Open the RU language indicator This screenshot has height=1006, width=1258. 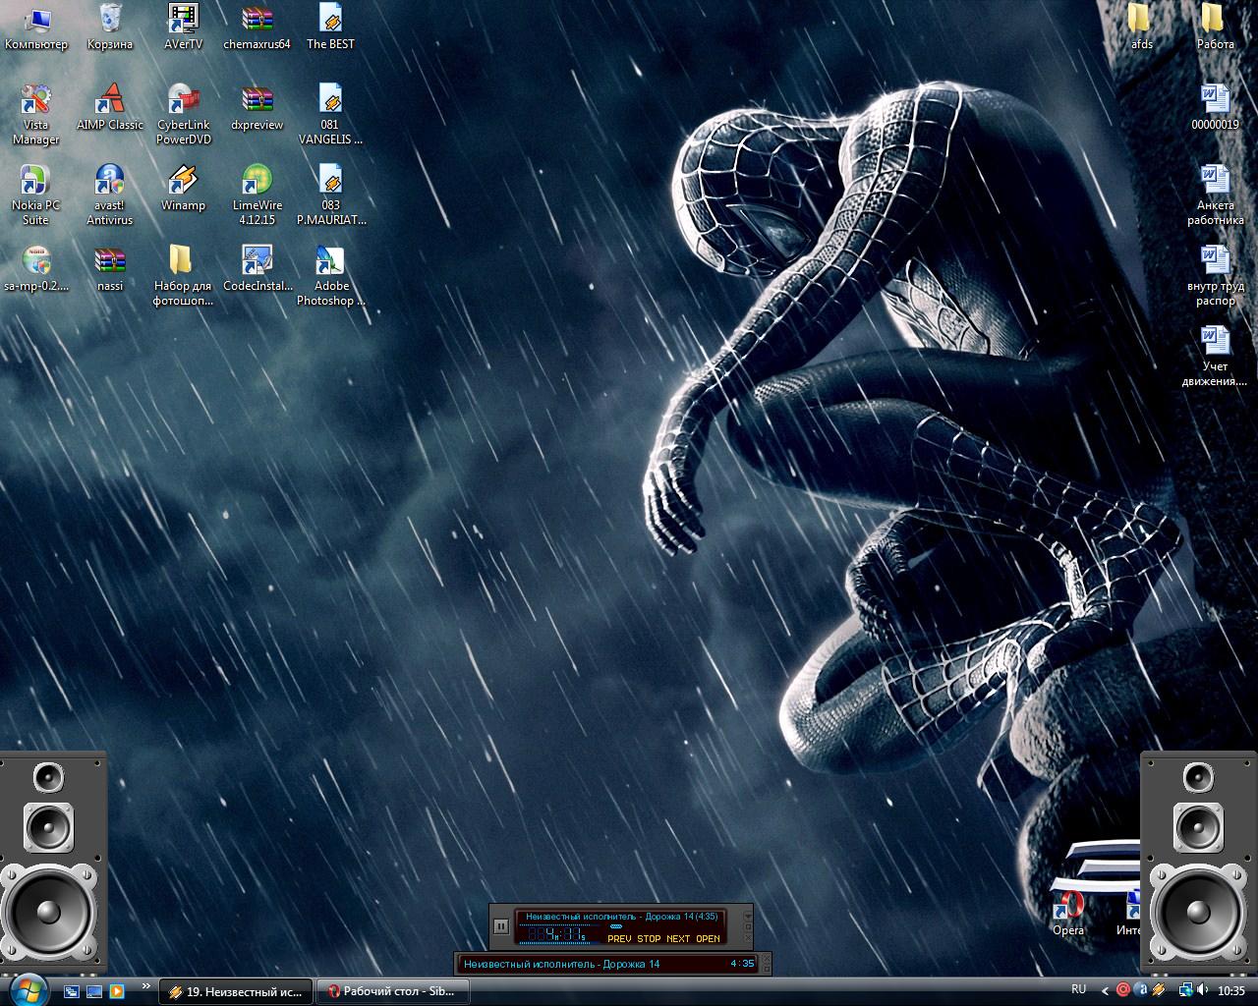click(1079, 989)
